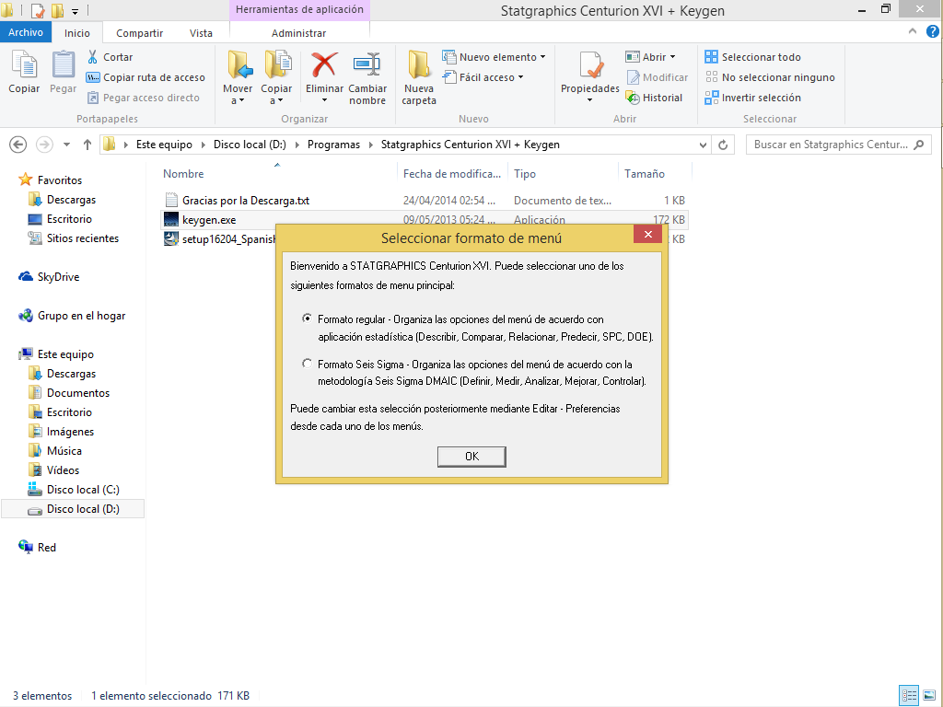This screenshot has width=943, height=707.
Task: Click the Modificar icon
Action: click(633, 77)
